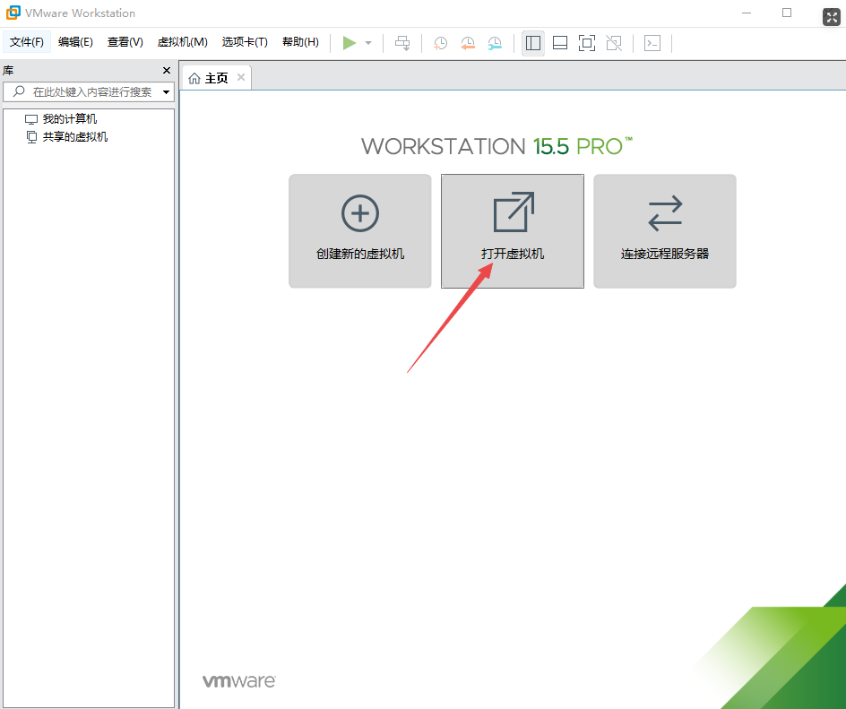
Task: Click the search magnifier icon in library
Action: click(x=19, y=91)
